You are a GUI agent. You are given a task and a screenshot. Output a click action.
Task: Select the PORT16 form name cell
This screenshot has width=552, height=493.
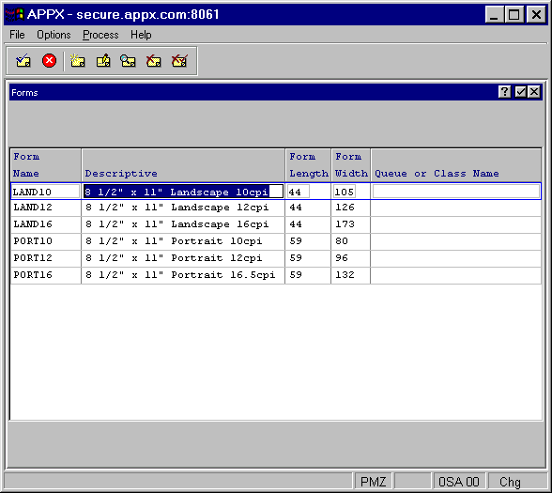tap(46, 275)
